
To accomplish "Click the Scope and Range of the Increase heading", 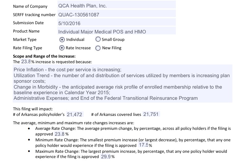I will point(44,56).
